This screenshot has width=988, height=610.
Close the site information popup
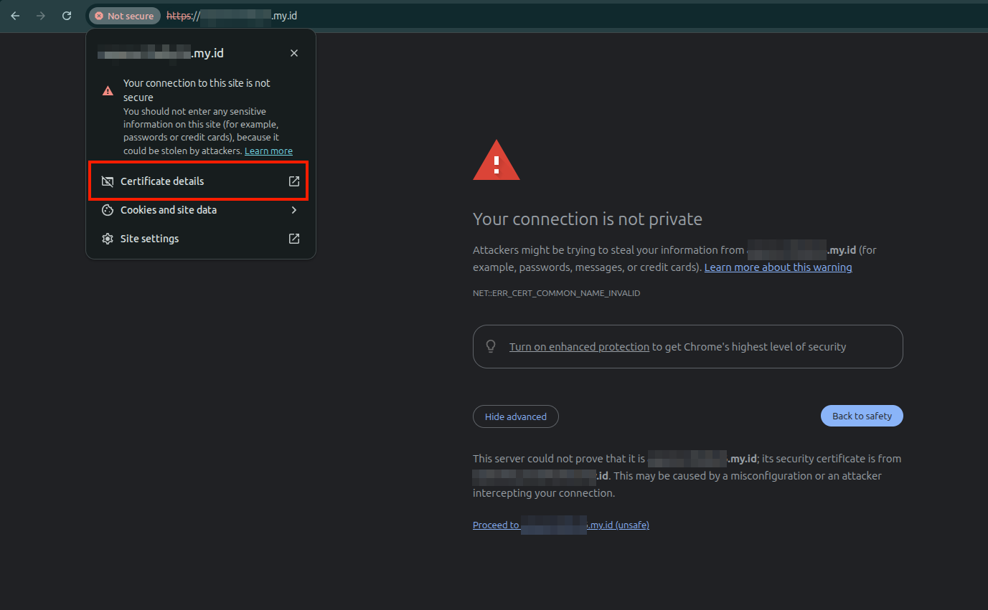(x=294, y=53)
